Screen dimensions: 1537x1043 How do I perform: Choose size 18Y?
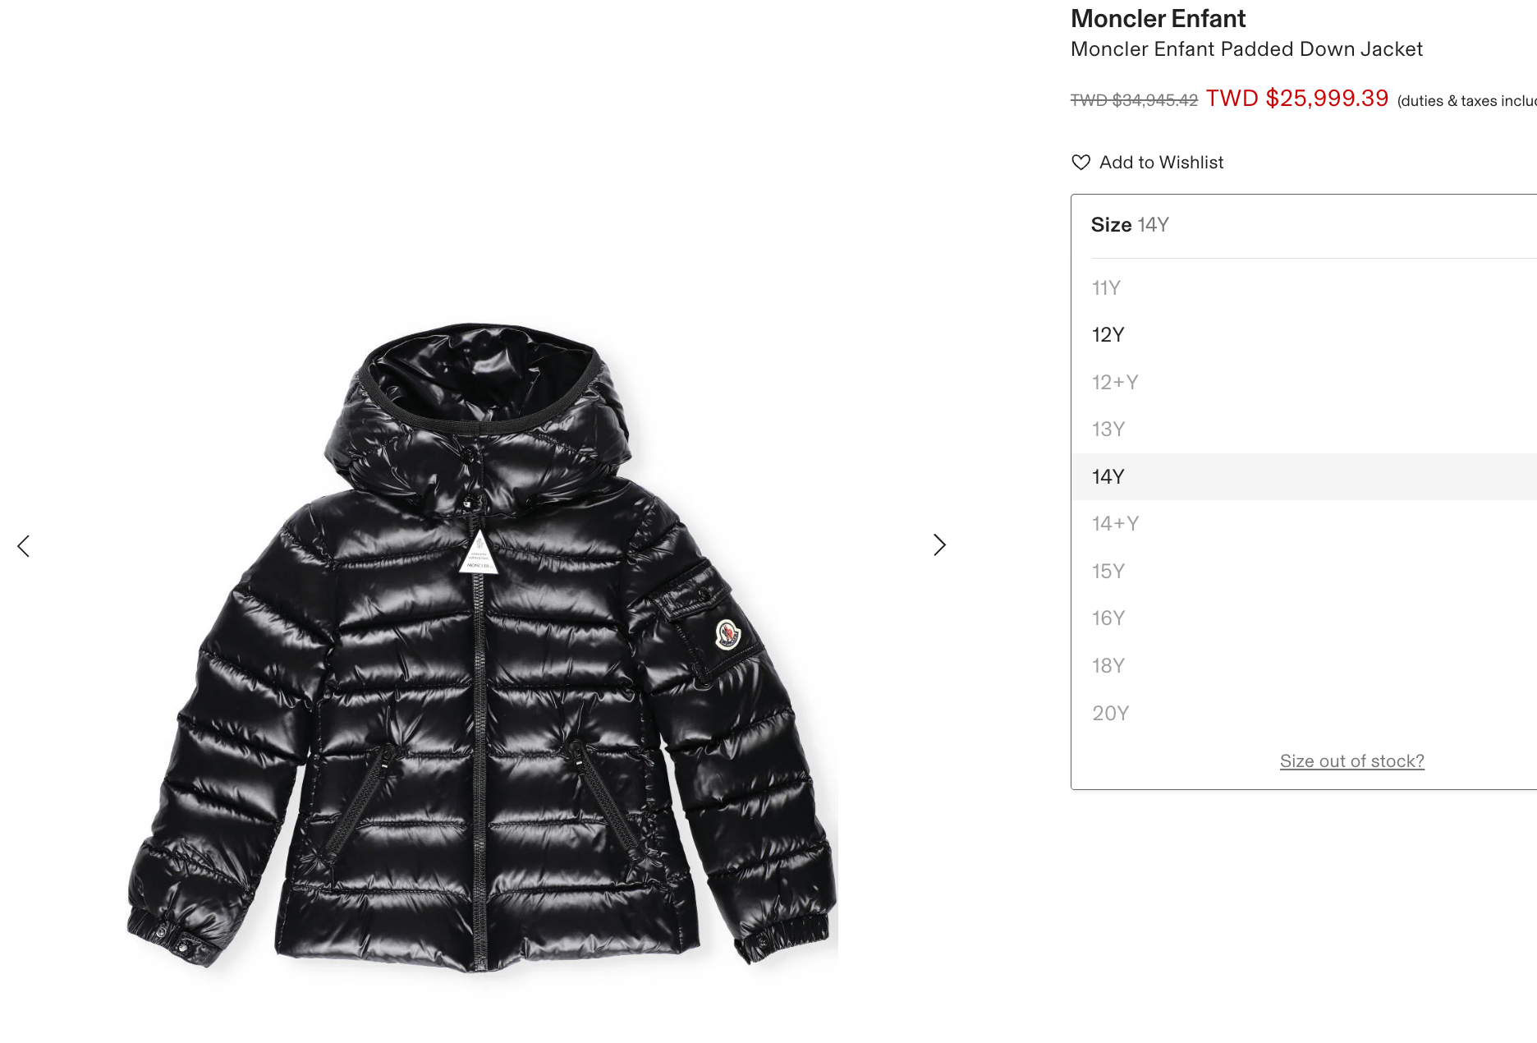(1304, 666)
